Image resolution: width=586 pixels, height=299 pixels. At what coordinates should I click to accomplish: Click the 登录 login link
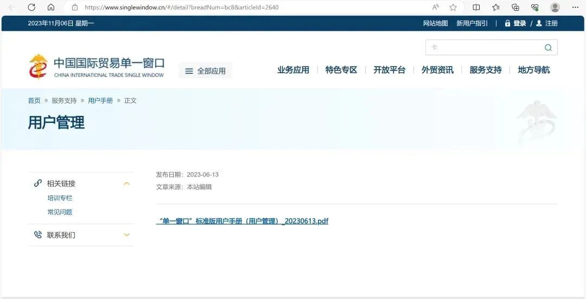tap(519, 23)
